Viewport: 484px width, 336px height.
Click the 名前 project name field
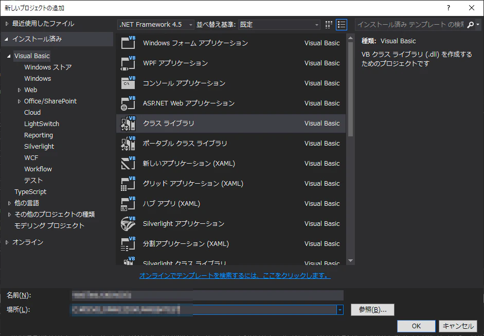207,295
